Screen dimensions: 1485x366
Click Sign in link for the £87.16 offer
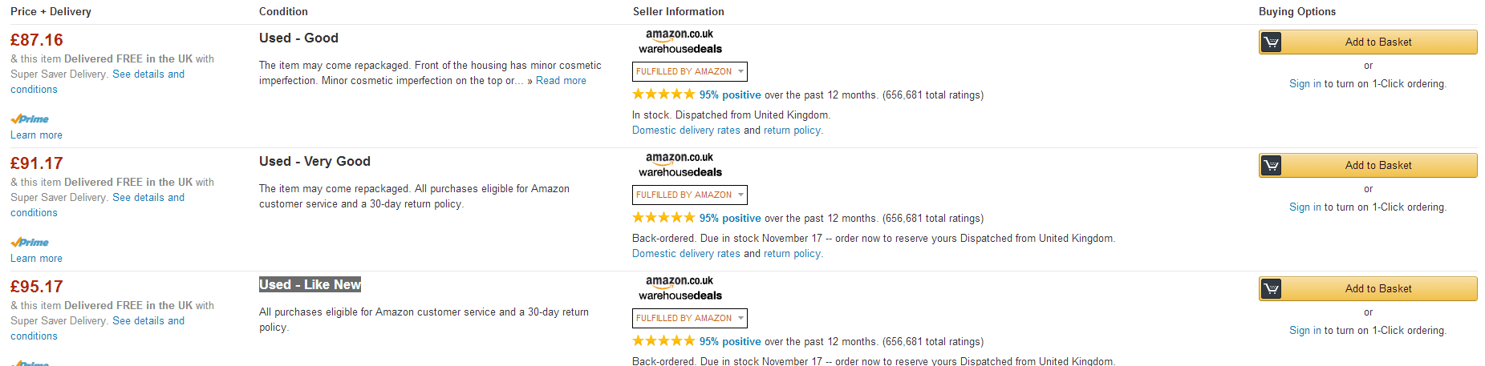pos(1304,83)
